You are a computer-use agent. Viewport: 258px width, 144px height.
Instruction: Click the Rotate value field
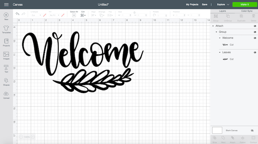pos(162,15)
